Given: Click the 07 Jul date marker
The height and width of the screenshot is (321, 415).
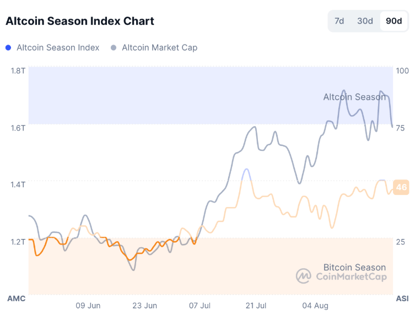Looking at the screenshot, I should [x=200, y=305].
